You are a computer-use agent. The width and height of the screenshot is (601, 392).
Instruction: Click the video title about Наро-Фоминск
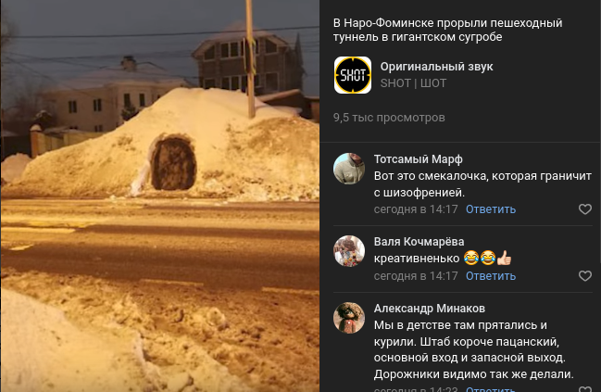(x=447, y=30)
